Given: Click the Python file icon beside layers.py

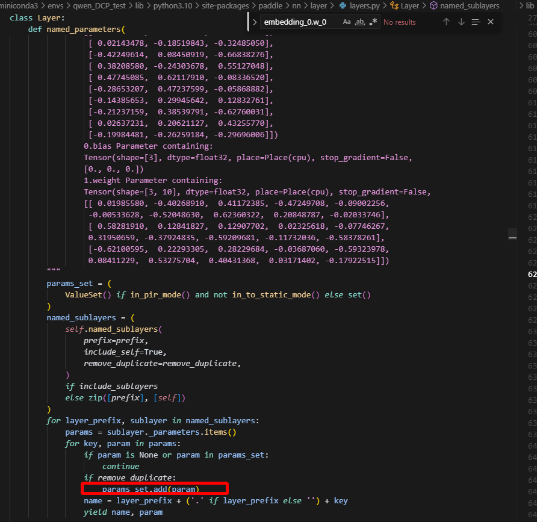Looking at the screenshot, I should pyautogui.click(x=343, y=5).
